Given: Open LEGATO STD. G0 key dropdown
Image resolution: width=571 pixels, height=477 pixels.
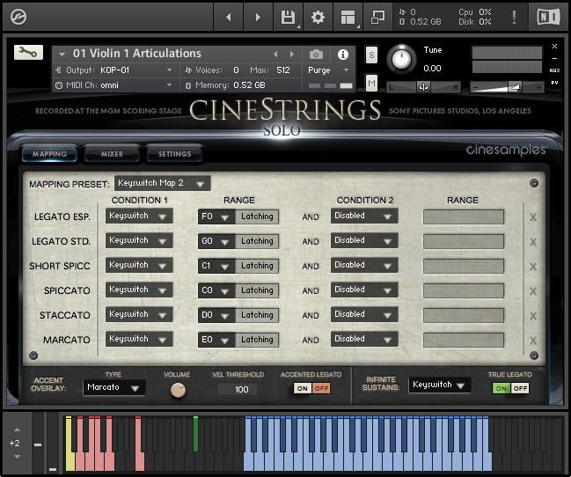Looking at the screenshot, I should click(216, 241).
